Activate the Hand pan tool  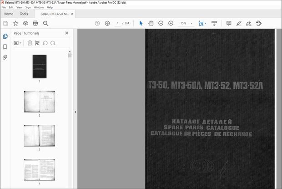click(x=151, y=23)
